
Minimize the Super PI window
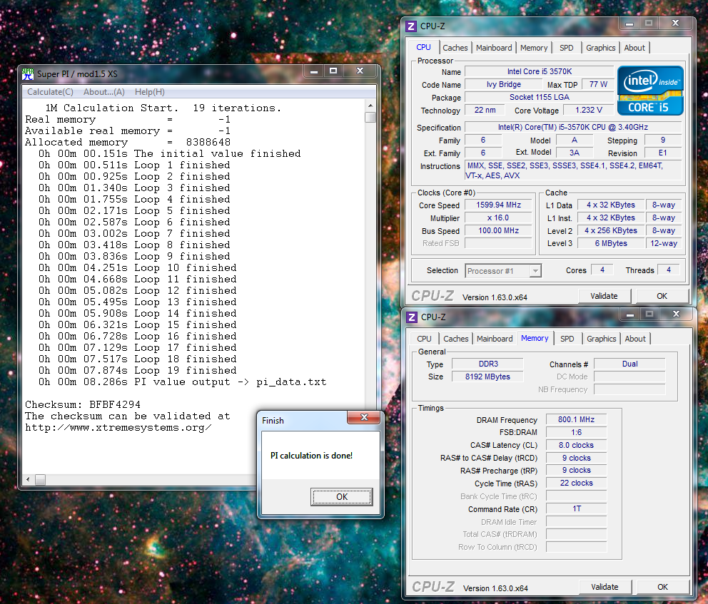pyautogui.click(x=314, y=71)
